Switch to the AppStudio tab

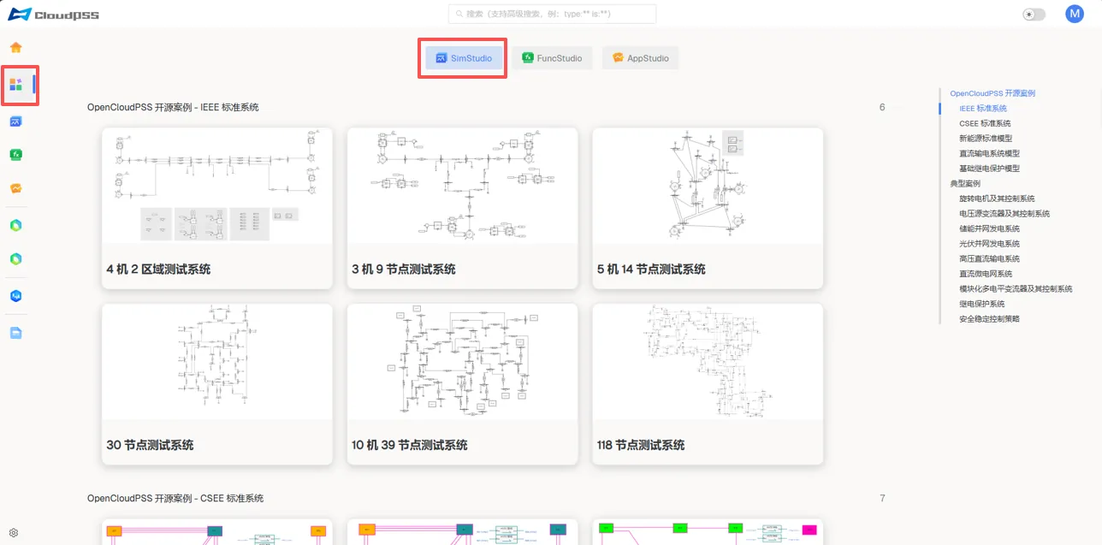tap(641, 58)
